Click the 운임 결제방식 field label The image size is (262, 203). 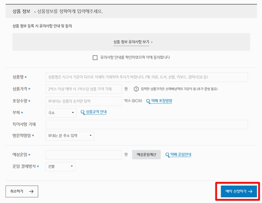24,166
